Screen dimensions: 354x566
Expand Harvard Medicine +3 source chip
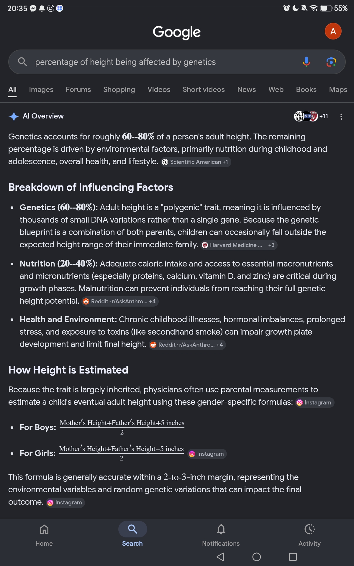239,245
